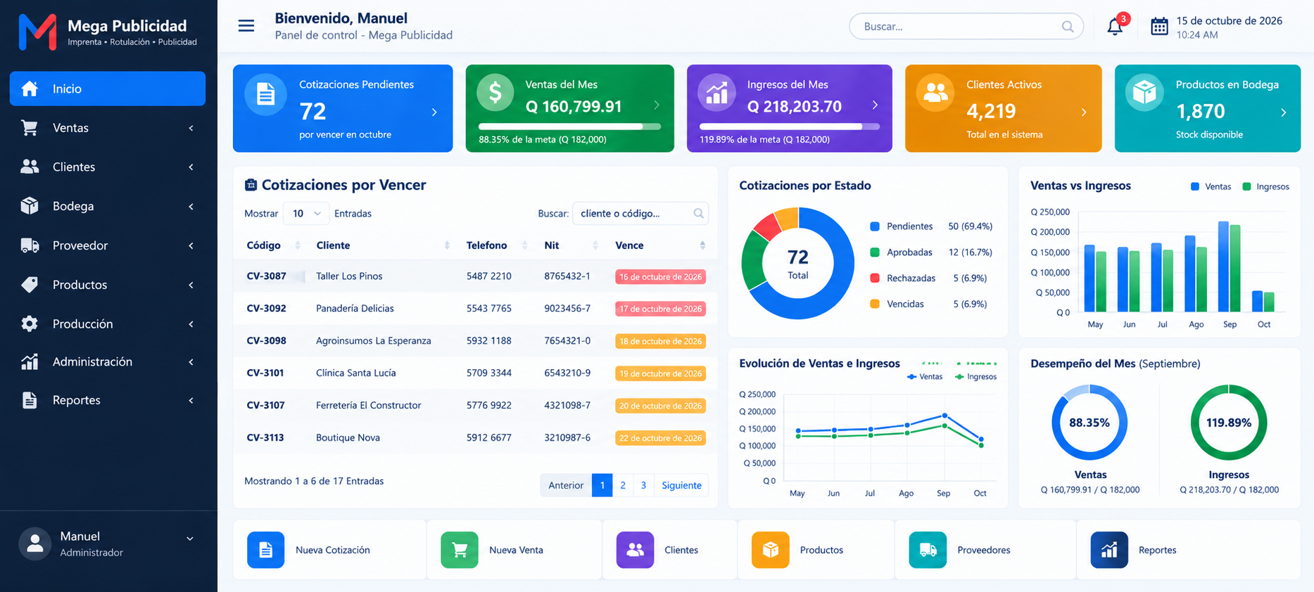The image size is (1314, 592).
Task: Open Productos in the sidebar
Action: pos(108,285)
